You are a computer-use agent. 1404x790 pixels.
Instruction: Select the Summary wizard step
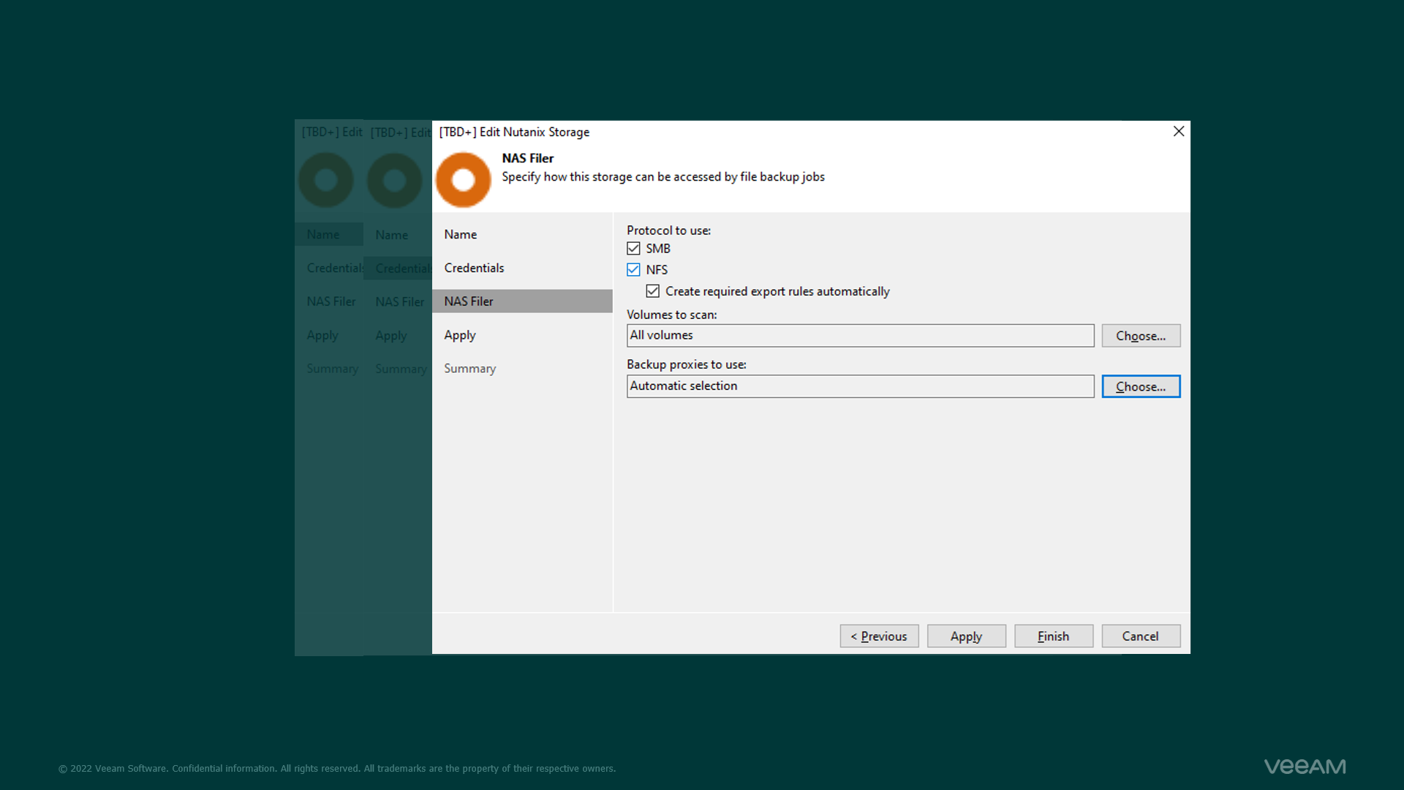pos(522,369)
